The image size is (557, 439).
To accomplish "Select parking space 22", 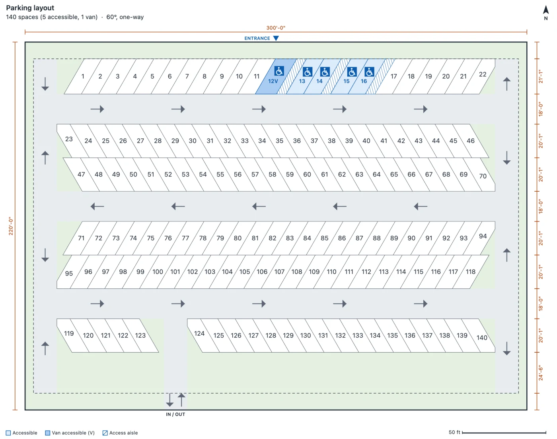I will tap(483, 74).
